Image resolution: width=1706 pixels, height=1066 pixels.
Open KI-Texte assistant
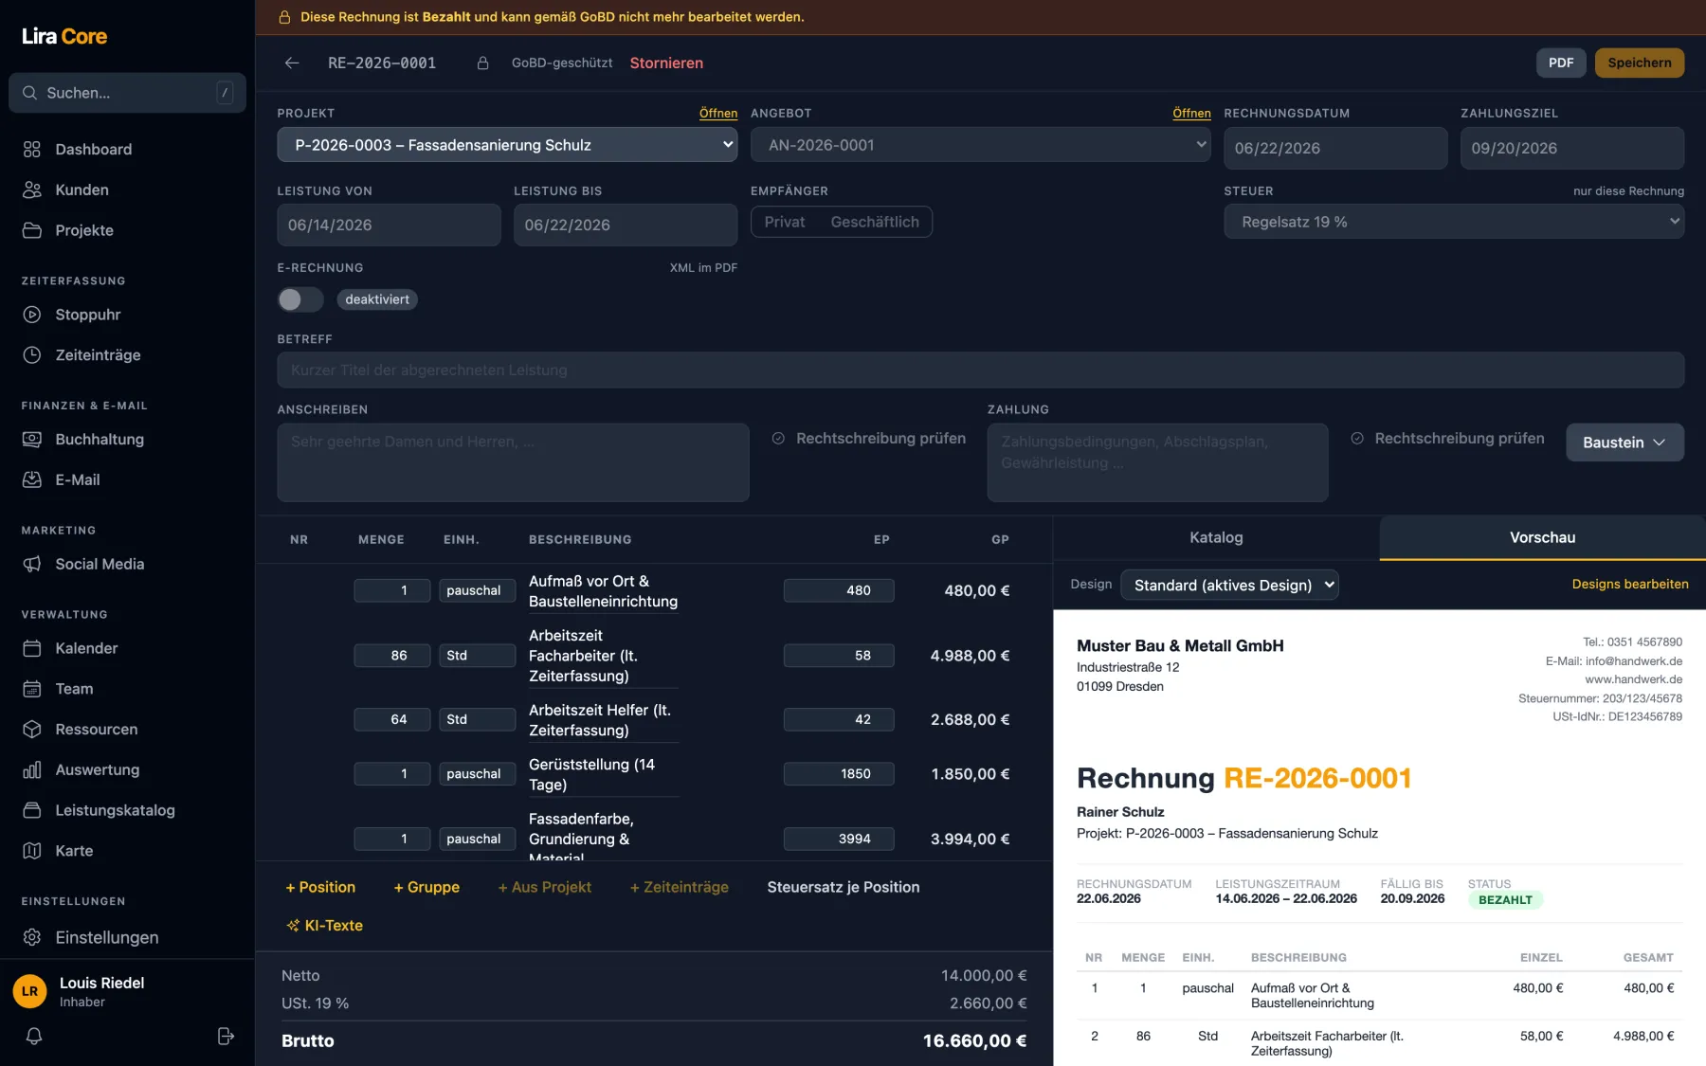(324, 926)
